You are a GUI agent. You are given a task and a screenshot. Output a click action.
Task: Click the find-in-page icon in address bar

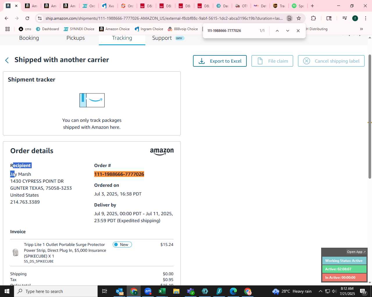click(x=289, y=18)
